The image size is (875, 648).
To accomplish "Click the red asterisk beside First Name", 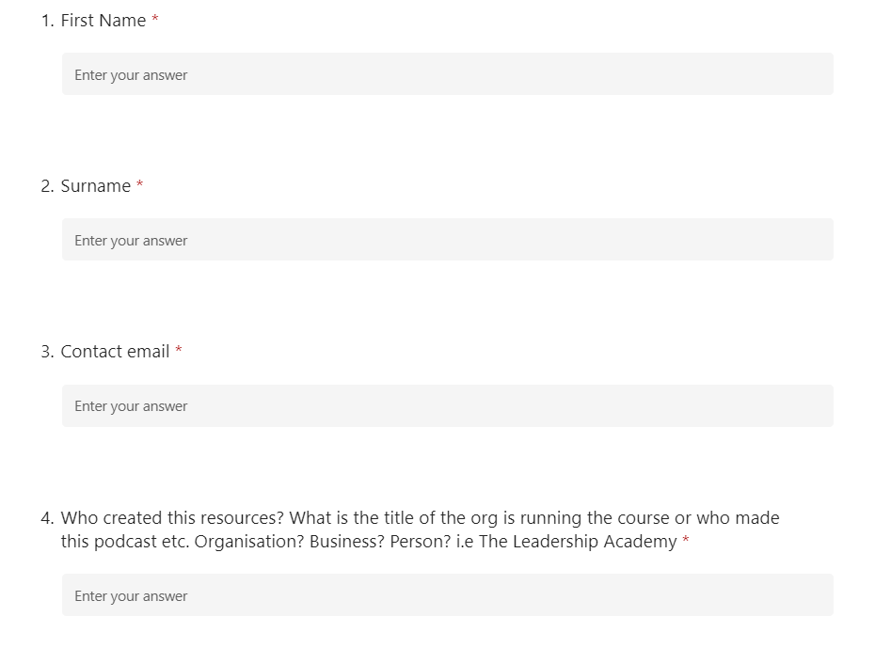I will [x=155, y=19].
